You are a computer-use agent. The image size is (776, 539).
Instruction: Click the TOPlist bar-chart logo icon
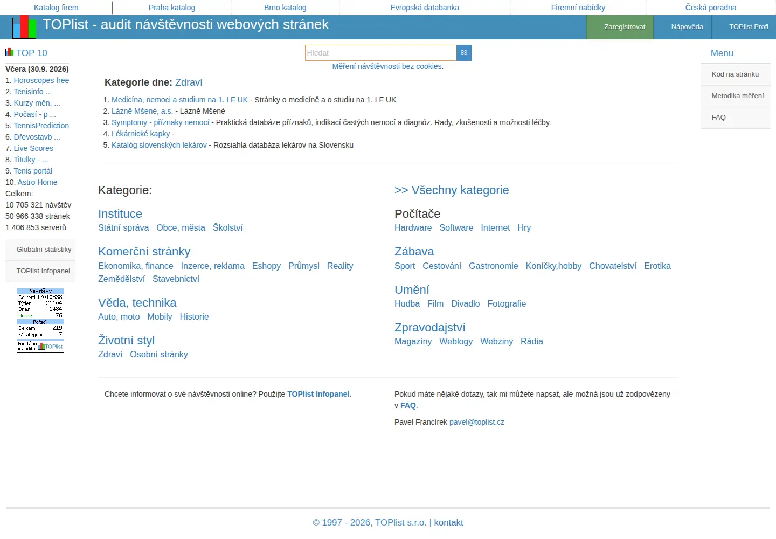point(24,27)
